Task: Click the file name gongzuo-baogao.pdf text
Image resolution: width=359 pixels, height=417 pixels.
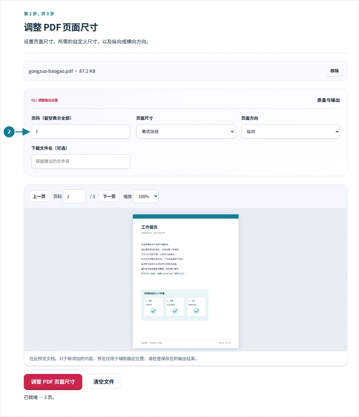Action: tap(51, 71)
